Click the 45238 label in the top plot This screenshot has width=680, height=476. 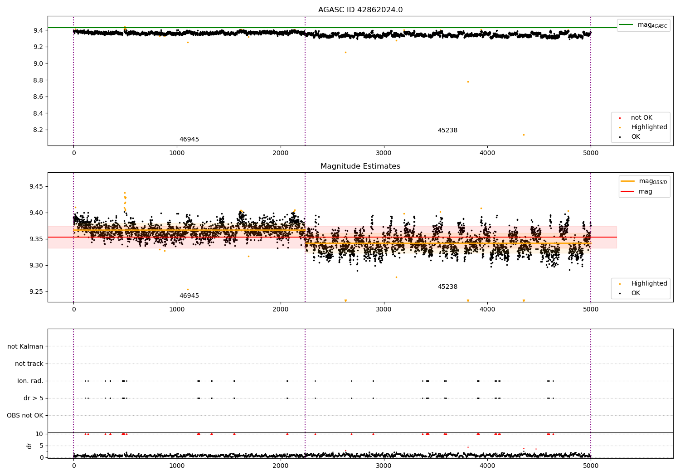[x=447, y=131]
